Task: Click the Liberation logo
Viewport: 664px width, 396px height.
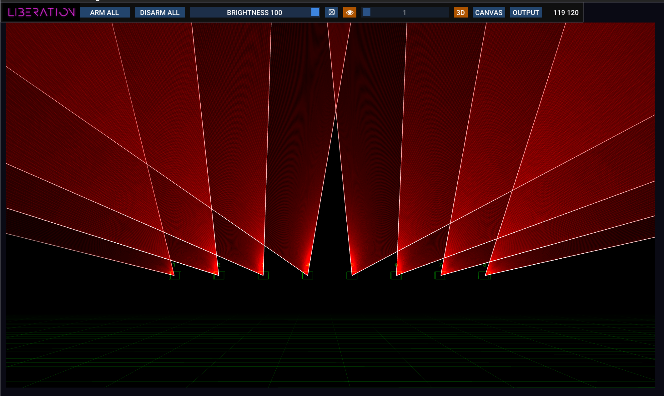Action: [x=41, y=13]
